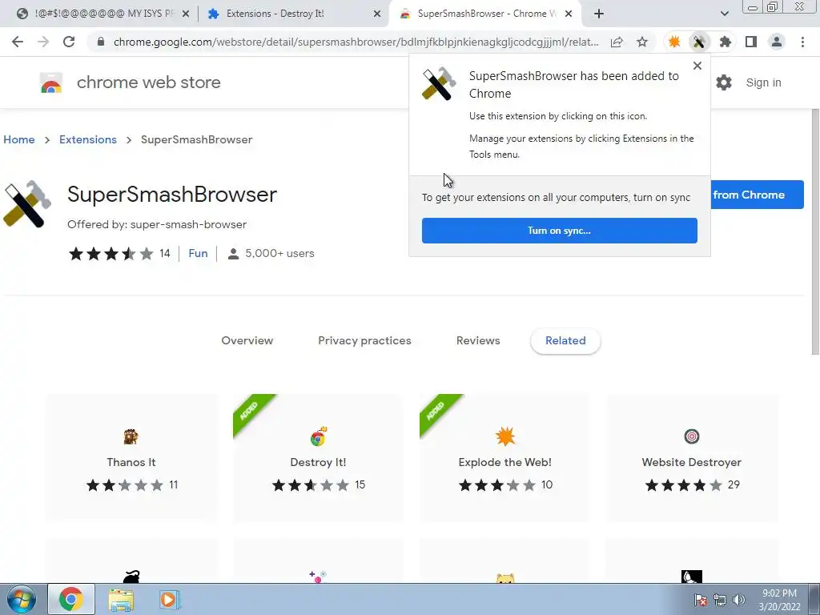
Task: Open the Website Destroyer extension card
Action: coord(691,457)
